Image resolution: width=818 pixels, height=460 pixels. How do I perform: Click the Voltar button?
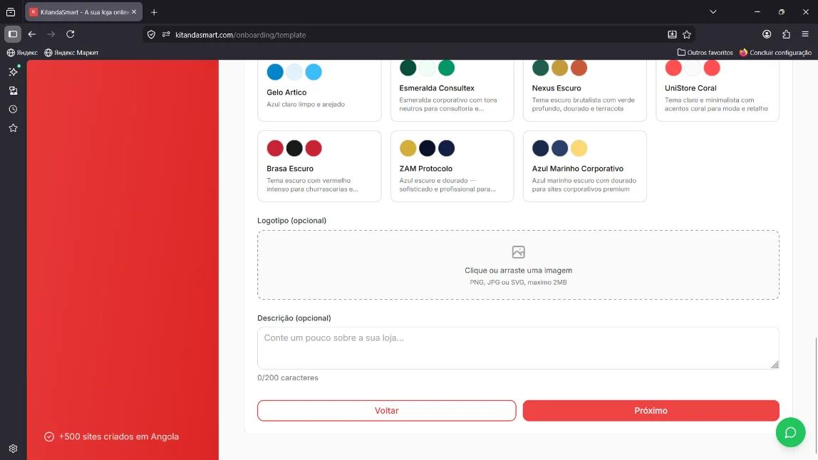[x=387, y=410]
